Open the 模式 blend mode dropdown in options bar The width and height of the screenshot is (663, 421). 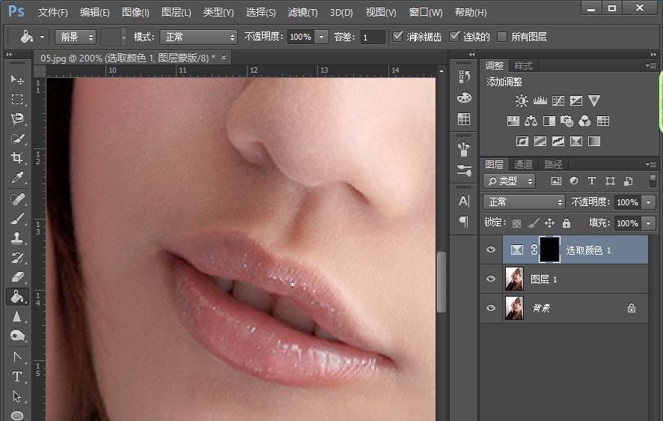pos(198,37)
